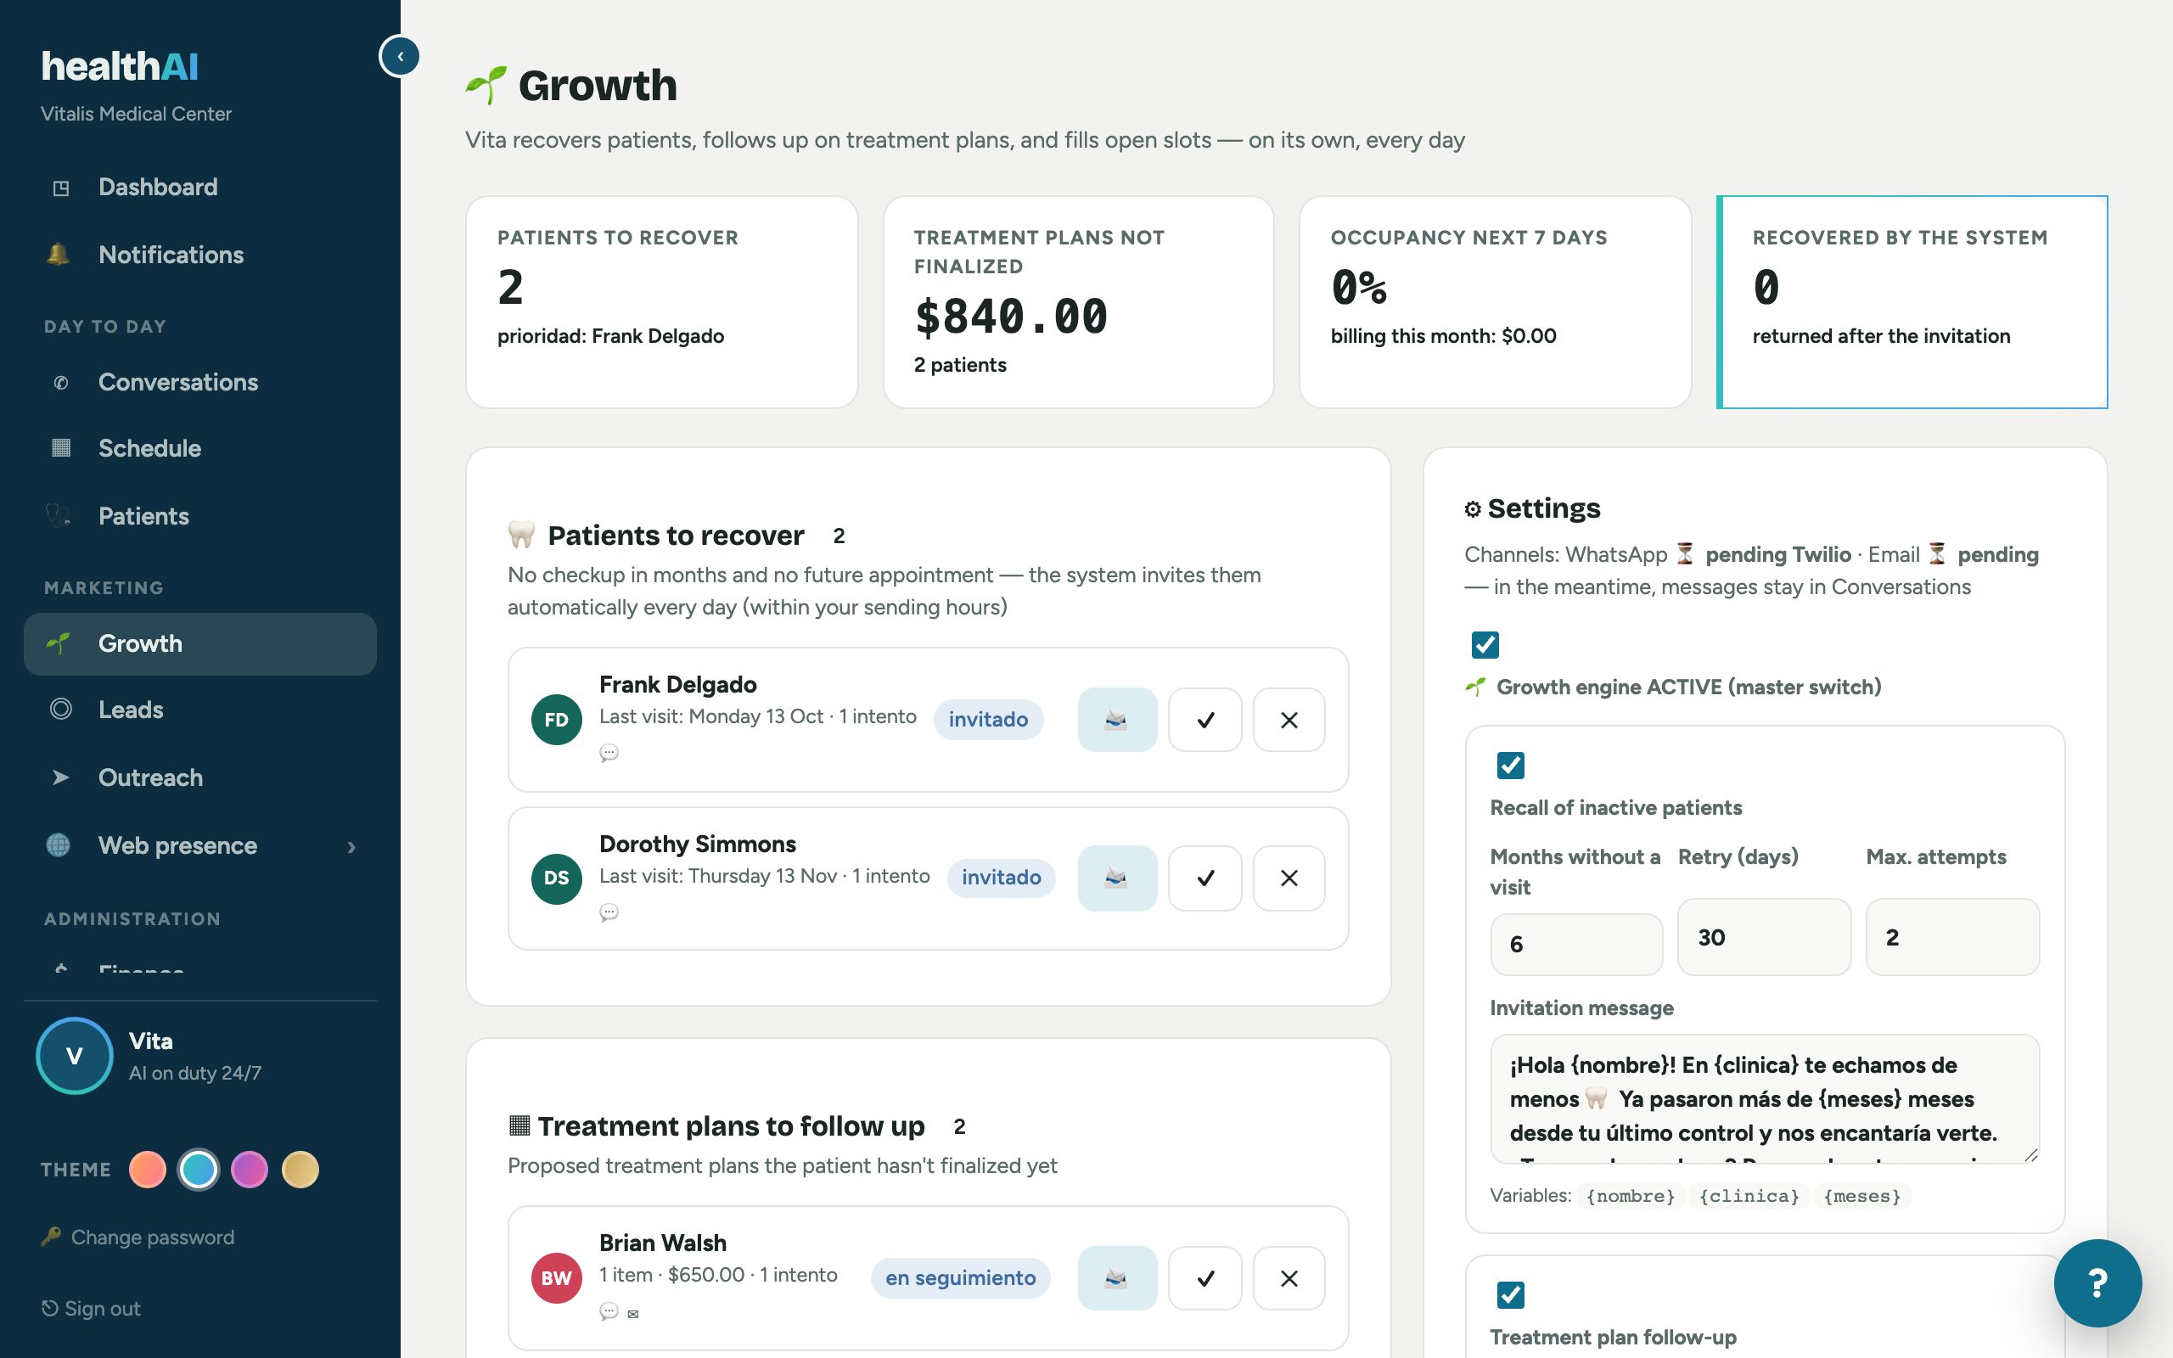
Task: Expand the Web presence submenu chevron
Action: [351, 847]
